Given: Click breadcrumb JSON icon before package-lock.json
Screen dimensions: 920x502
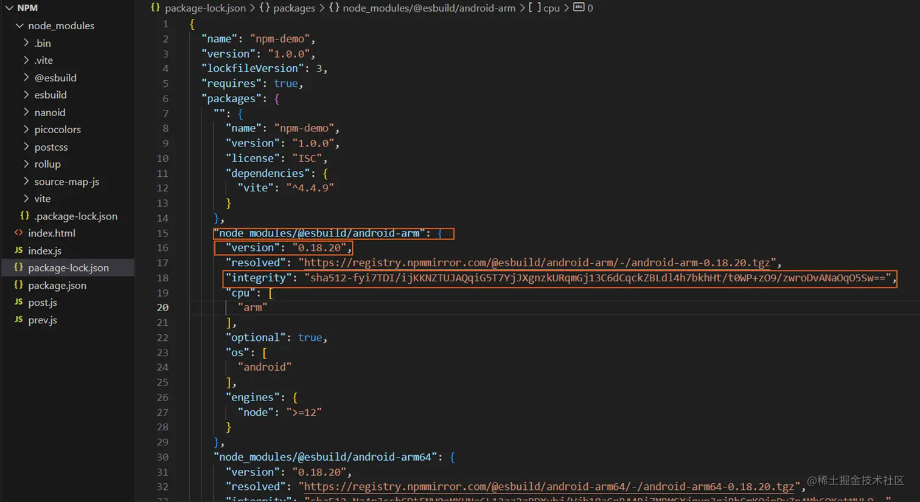Looking at the screenshot, I should tap(156, 7).
